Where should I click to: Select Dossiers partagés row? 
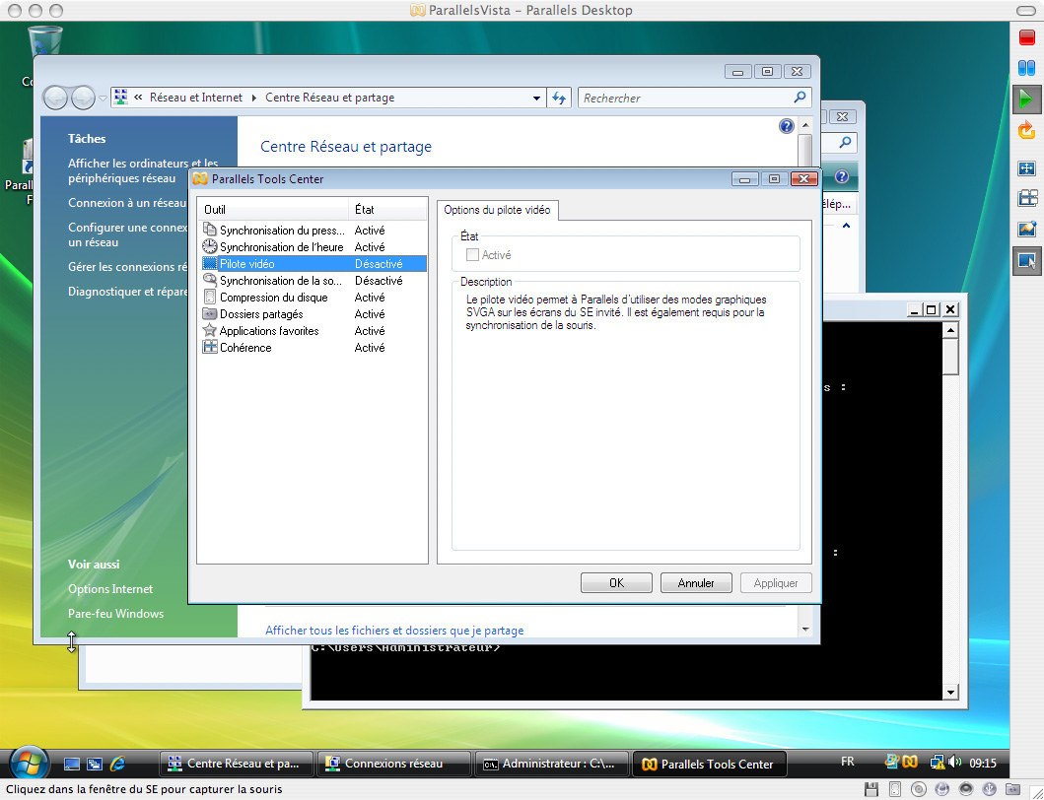point(313,314)
